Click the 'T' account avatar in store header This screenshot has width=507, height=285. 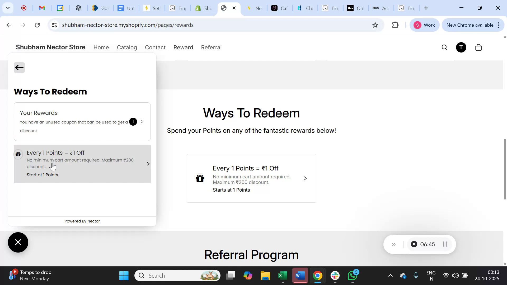click(x=461, y=47)
